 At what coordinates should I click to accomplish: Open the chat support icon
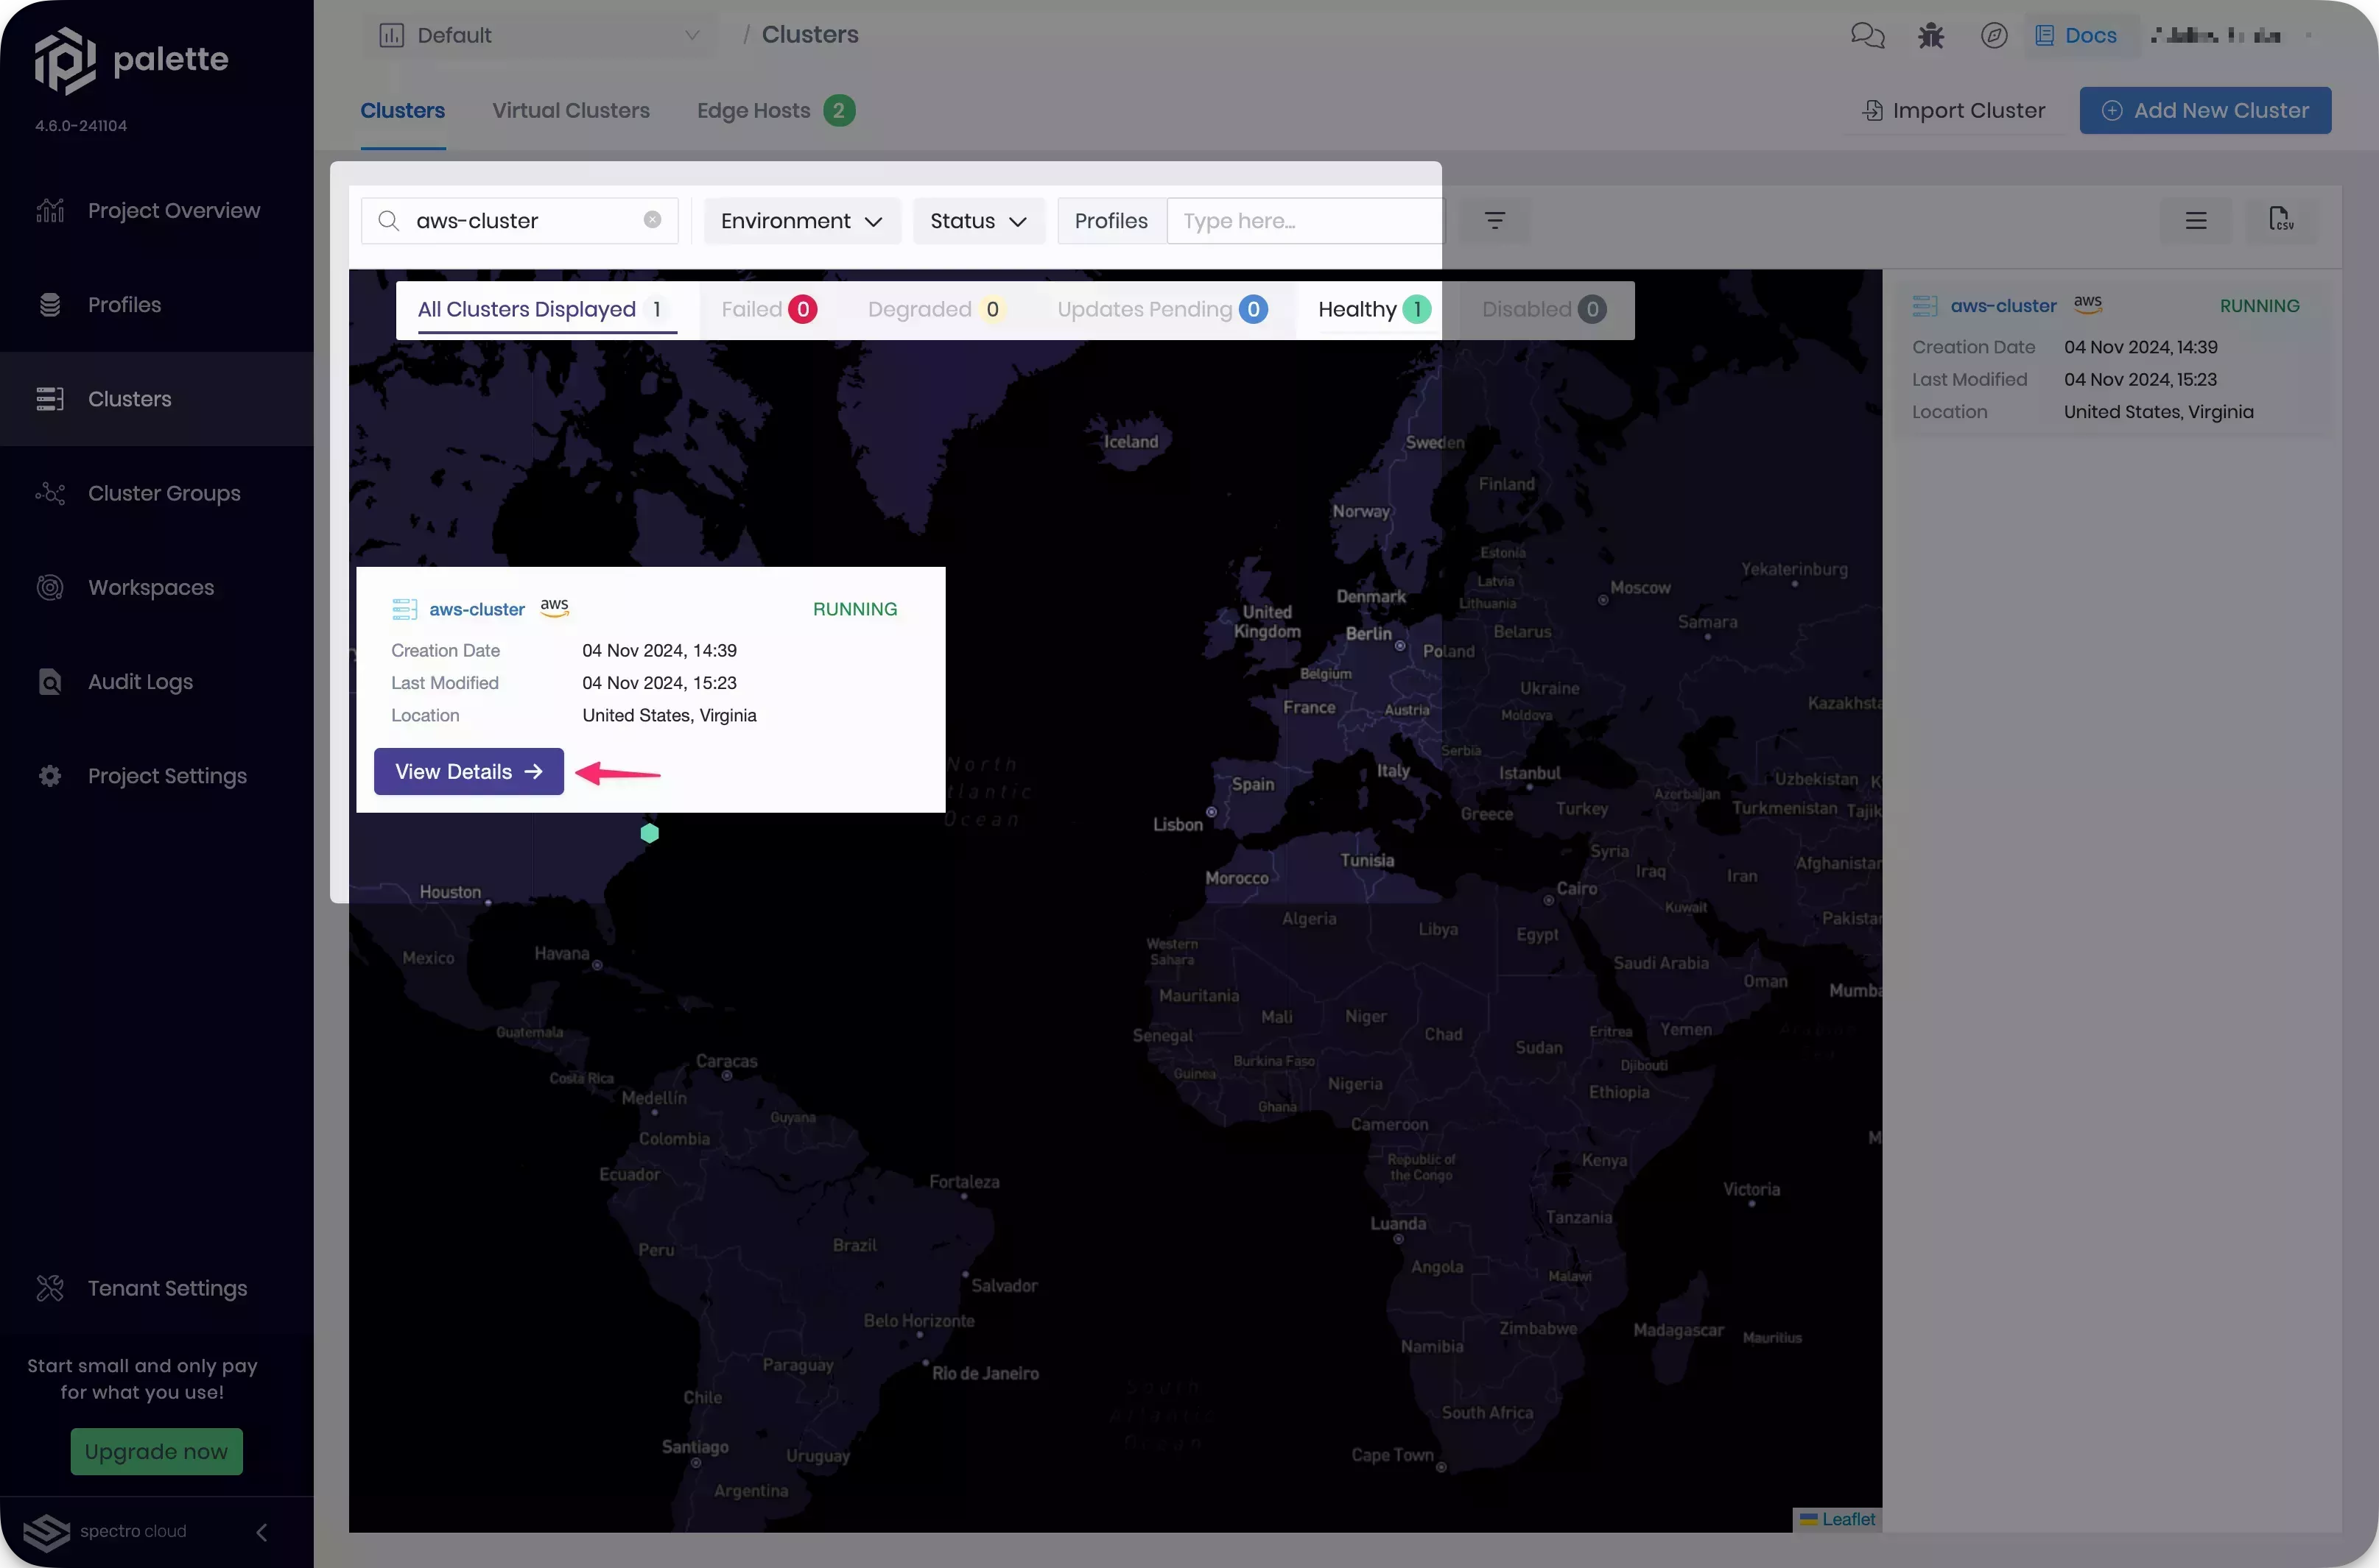tap(1867, 36)
